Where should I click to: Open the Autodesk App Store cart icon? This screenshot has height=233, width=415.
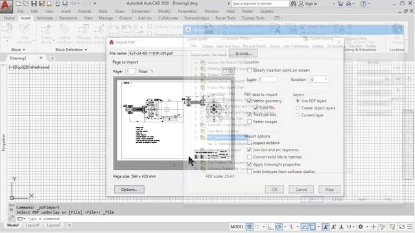click(340, 4)
